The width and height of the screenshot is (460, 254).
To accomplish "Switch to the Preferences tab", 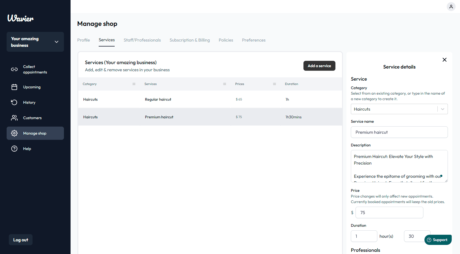I will pos(254,40).
